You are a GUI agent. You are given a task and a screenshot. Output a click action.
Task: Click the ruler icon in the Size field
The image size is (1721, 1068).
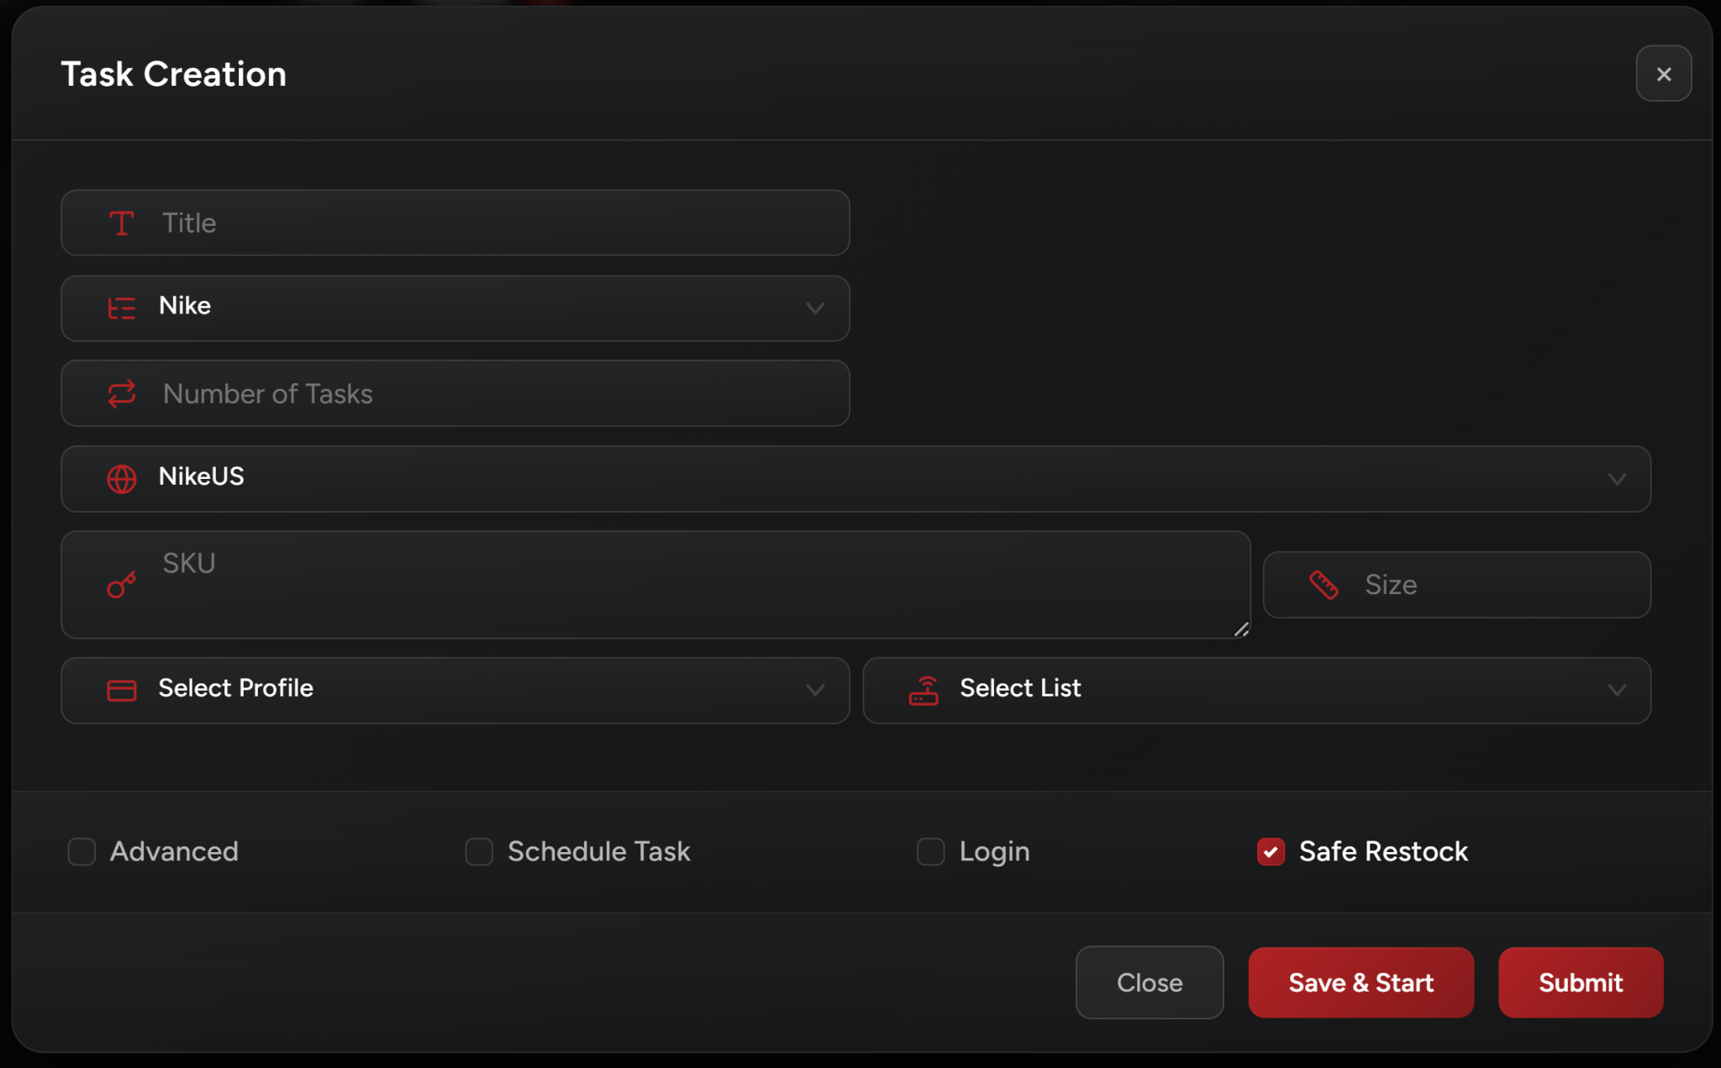point(1324,585)
